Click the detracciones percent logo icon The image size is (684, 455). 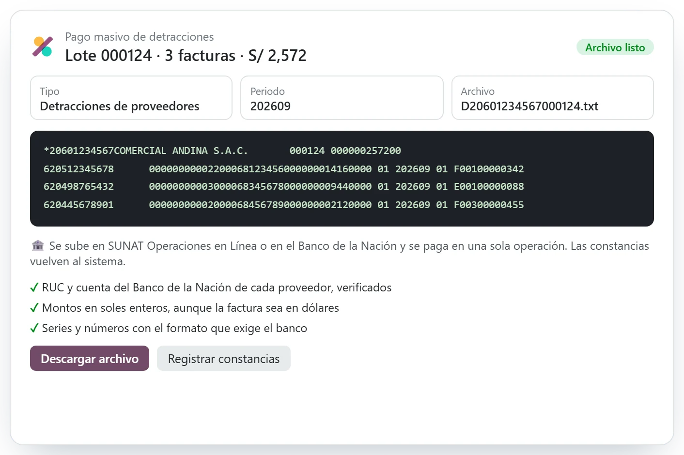[x=43, y=46]
